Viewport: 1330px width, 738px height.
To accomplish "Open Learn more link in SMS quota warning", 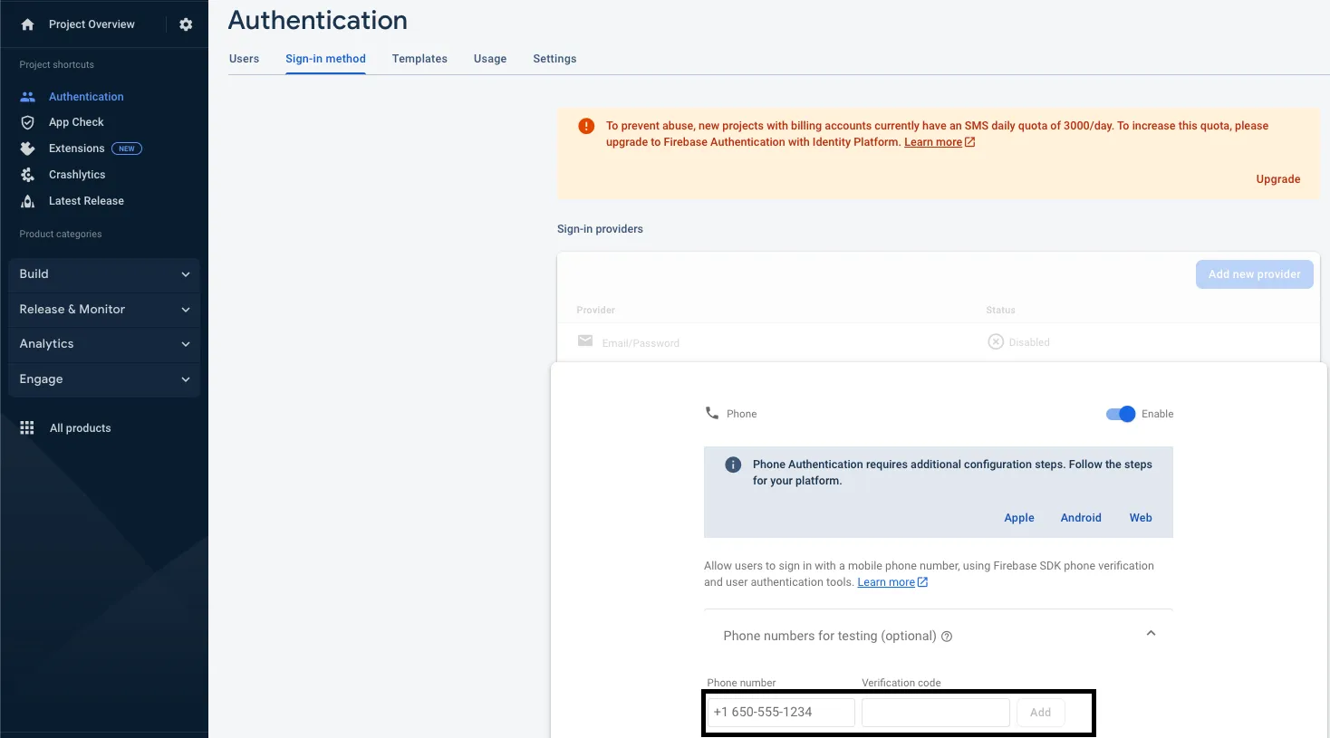I will 932,142.
